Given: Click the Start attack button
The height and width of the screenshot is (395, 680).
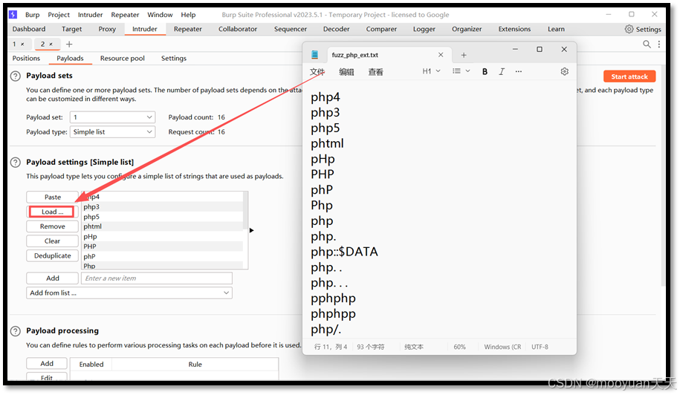Looking at the screenshot, I should 629,76.
